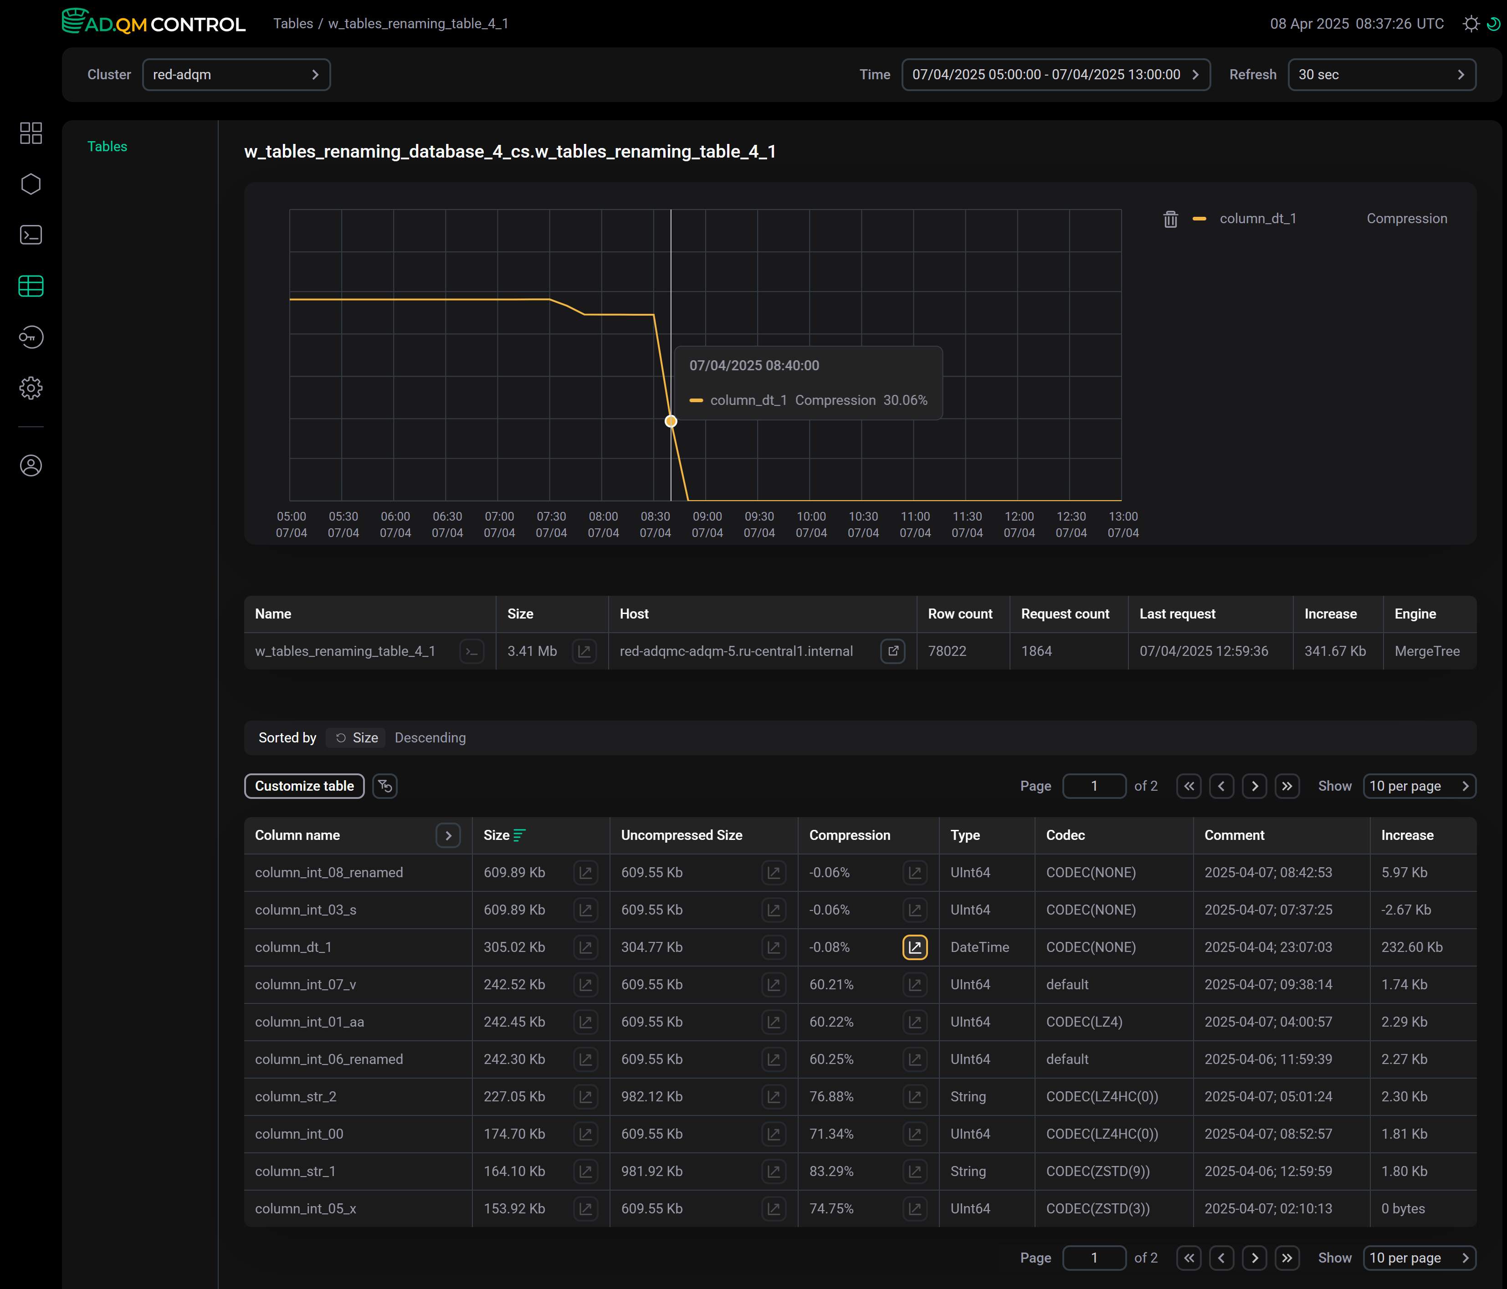This screenshot has height=1289, width=1507.
Task: Open the user profile sidebar icon
Action: (31, 465)
